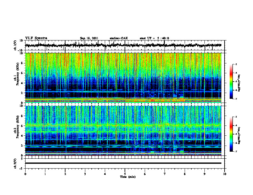Click time axis tick label "6"
Screen dimensions: 253x195
point(145,174)
